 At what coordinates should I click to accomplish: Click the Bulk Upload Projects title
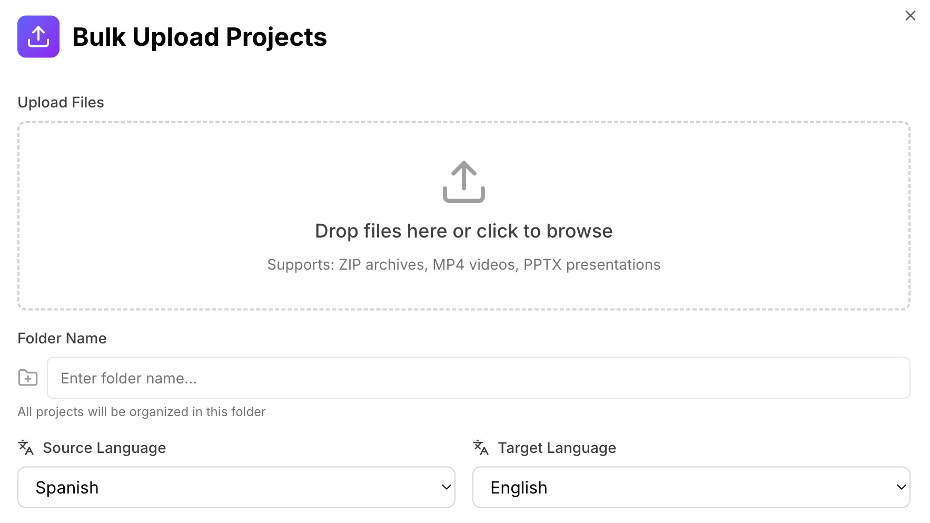point(200,36)
